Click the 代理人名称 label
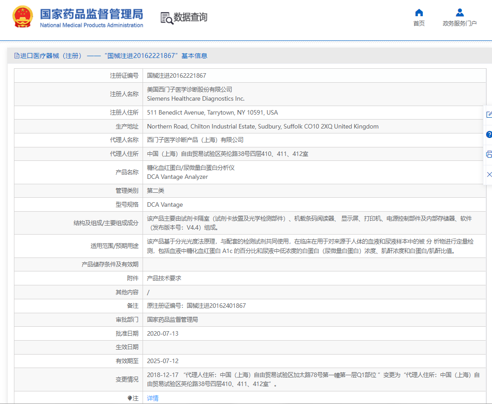The image size is (492, 404). pos(124,140)
